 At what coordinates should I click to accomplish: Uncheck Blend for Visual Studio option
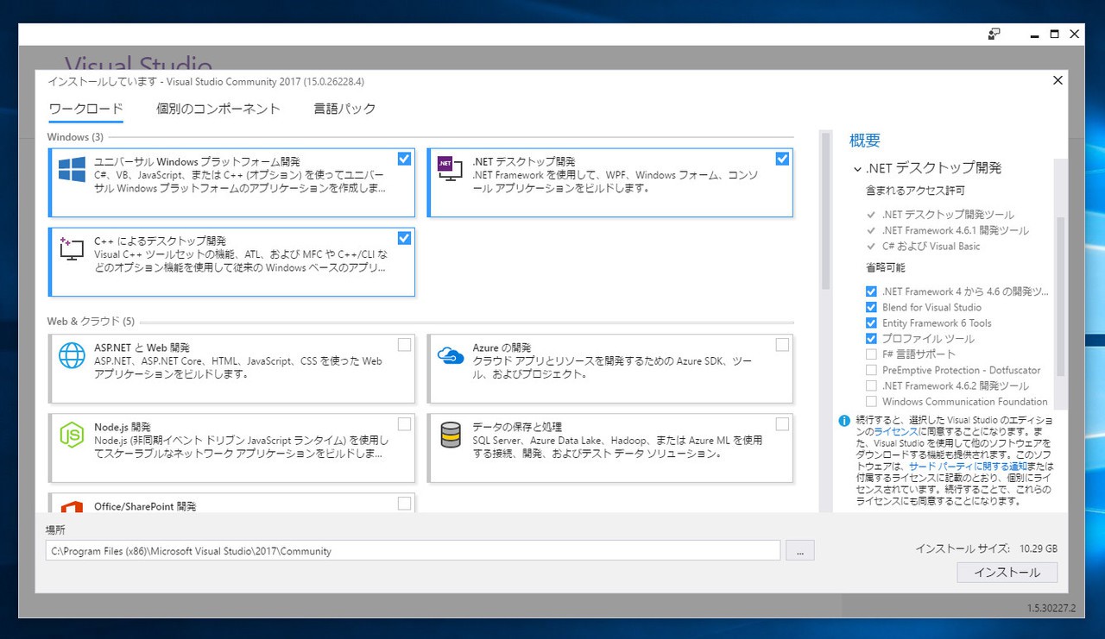point(871,308)
